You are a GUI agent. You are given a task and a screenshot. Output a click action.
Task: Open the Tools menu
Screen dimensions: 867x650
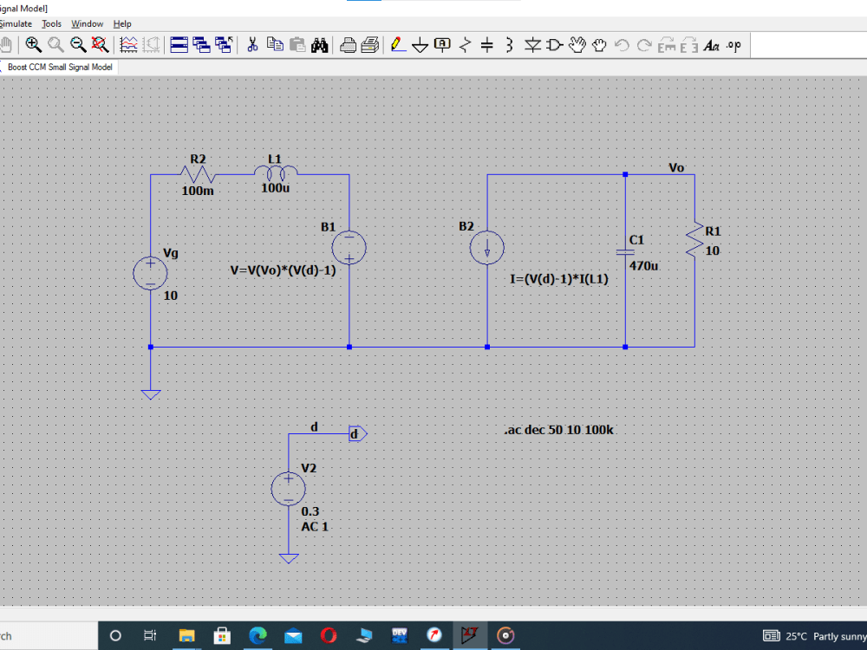point(51,23)
